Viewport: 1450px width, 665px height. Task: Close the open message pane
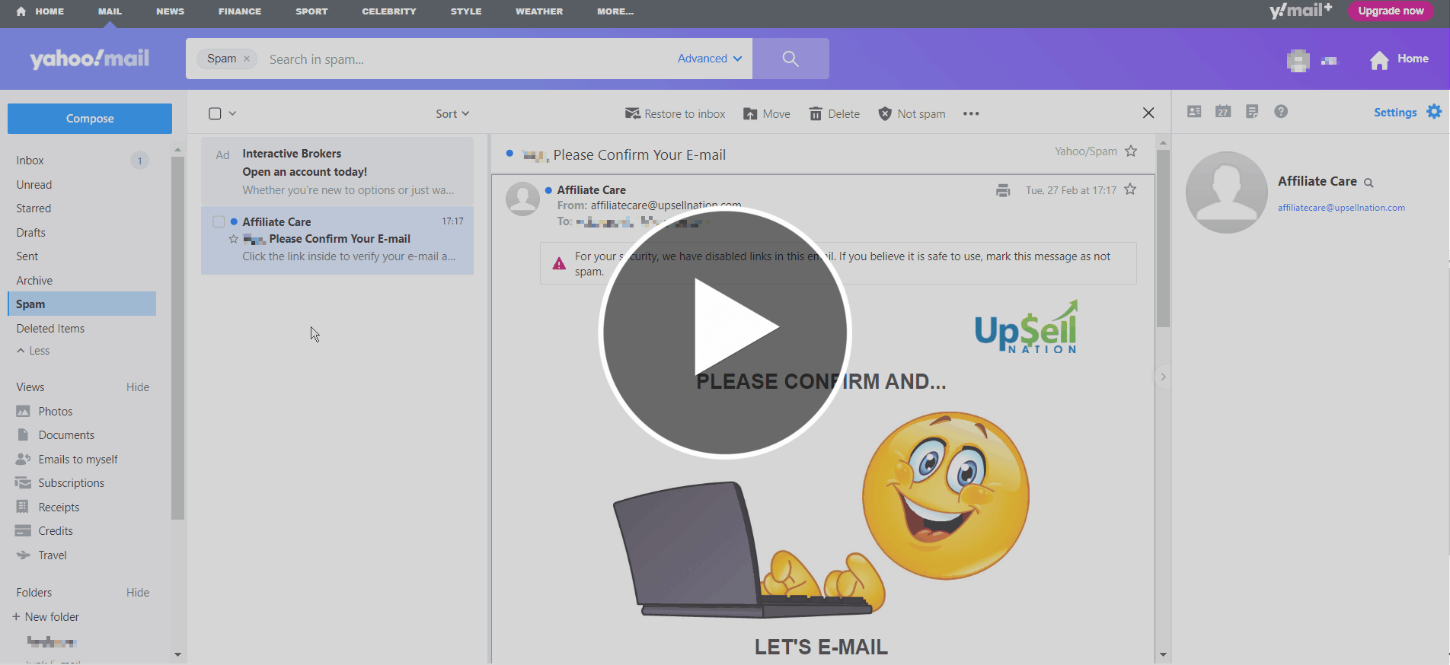click(1148, 113)
